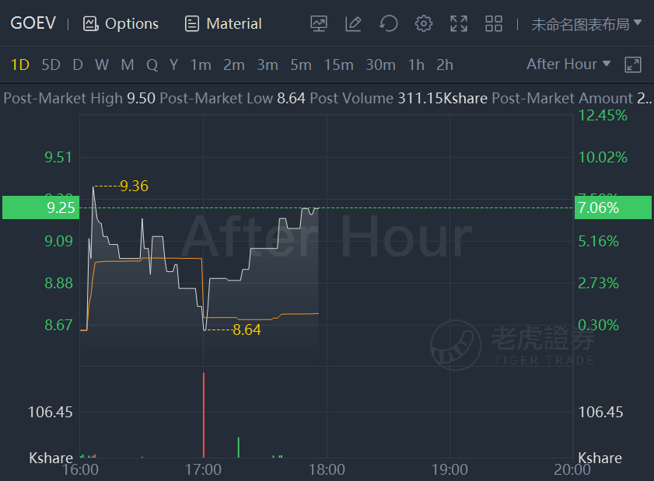Open the grid layout icon
The height and width of the screenshot is (481, 654).
(494, 24)
